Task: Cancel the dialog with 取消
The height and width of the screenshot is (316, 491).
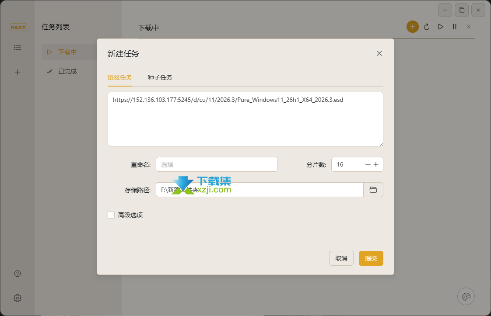Action: pos(341,258)
